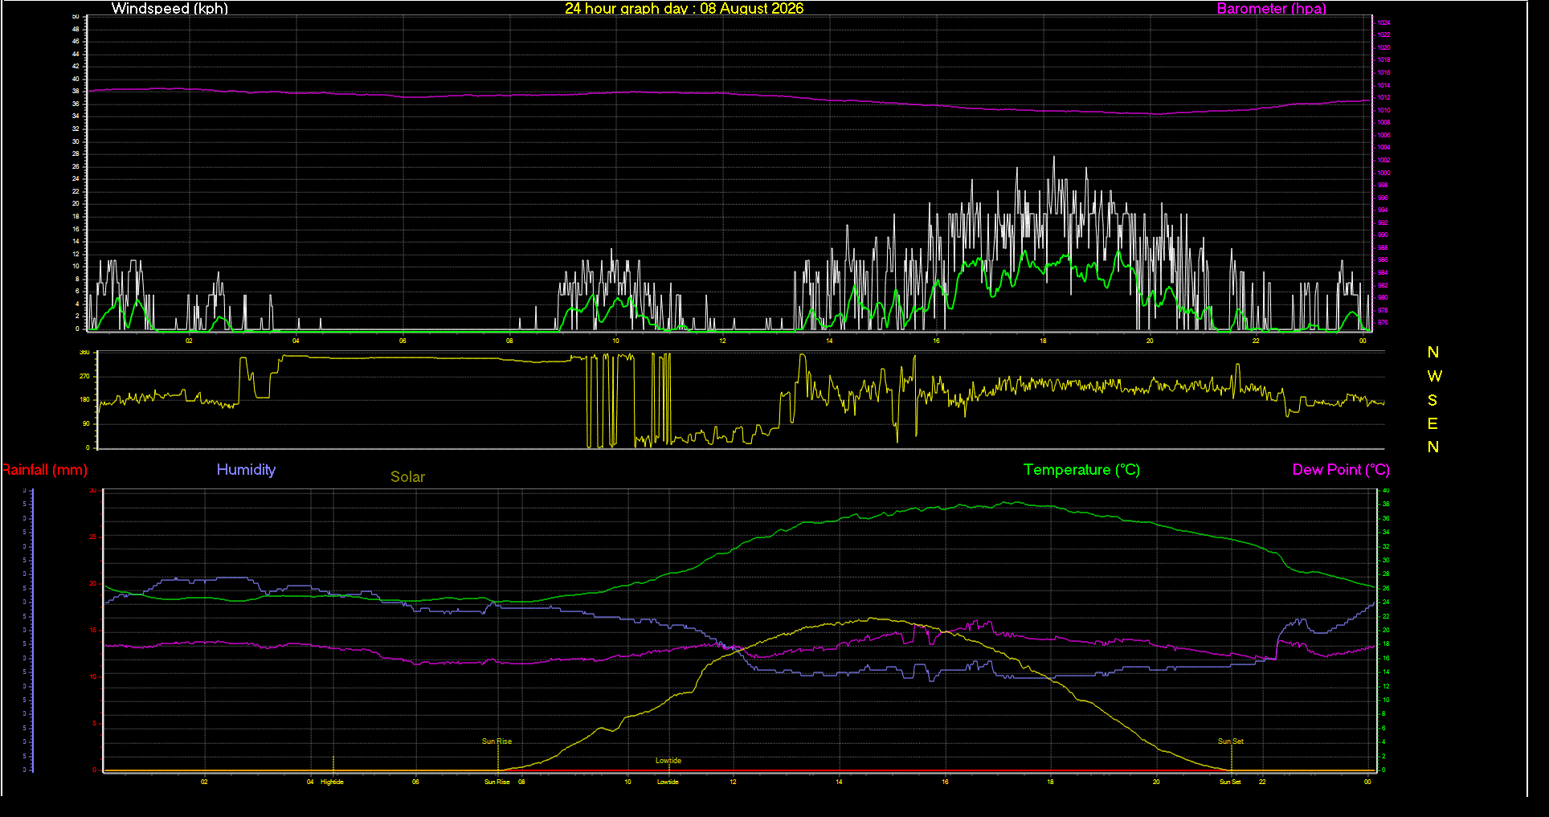The width and height of the screenshot is (1549, 817).
Task: Click the "S" wind direction letter
Action: [x=1433, y=400]
